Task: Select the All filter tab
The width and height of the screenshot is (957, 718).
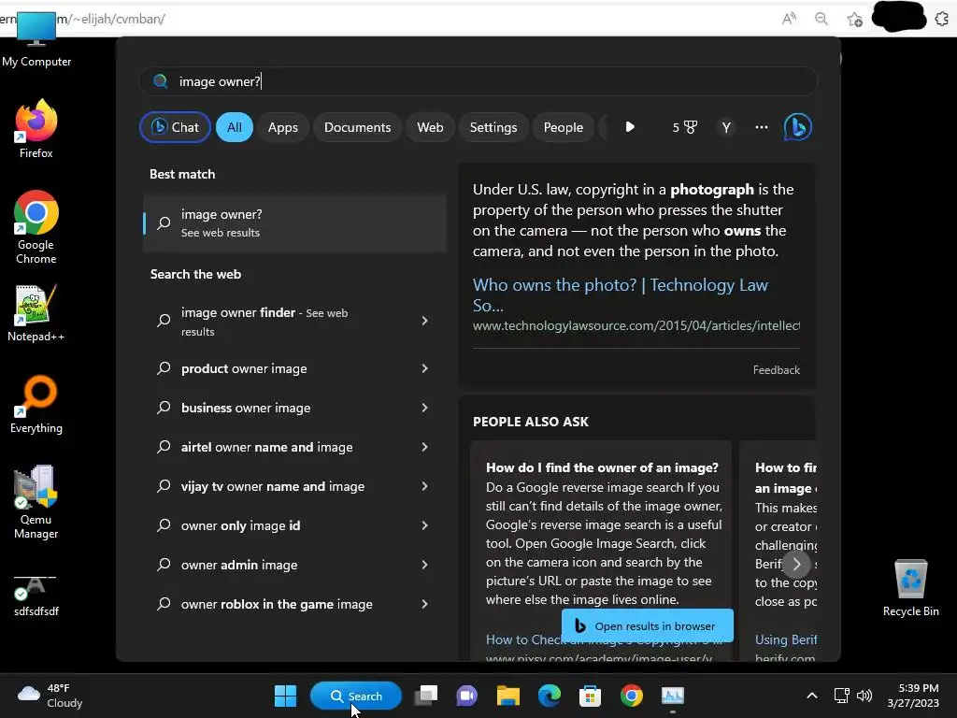Action: [235, 127]
